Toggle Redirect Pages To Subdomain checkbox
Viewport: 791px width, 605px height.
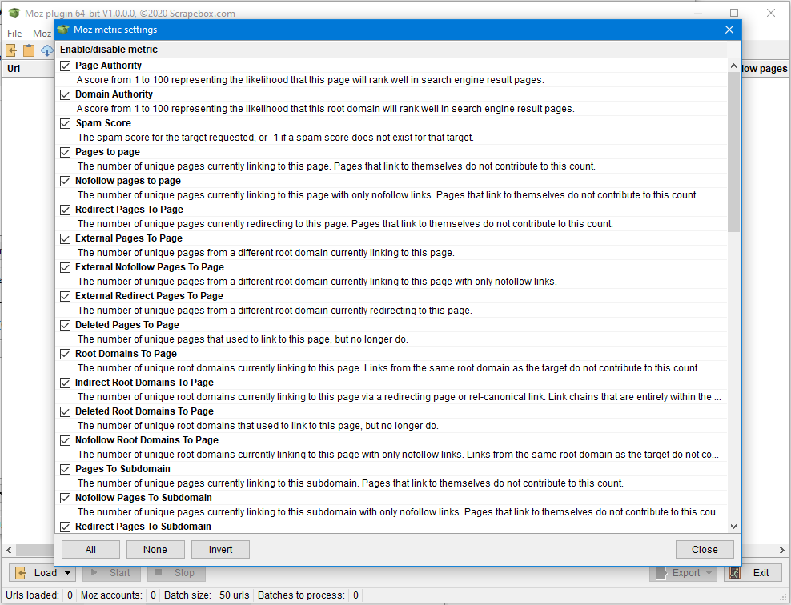65,527
